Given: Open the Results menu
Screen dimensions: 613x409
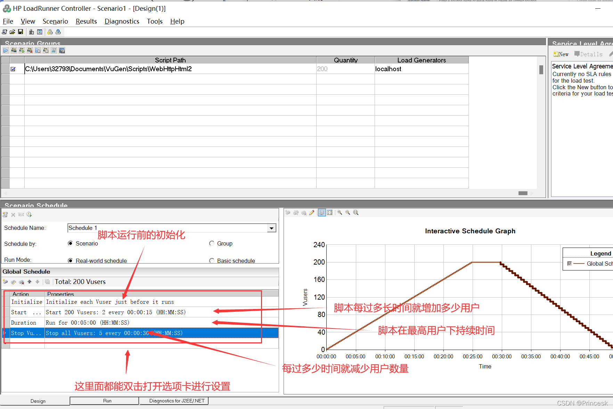Looking at the screenshot, I should [x=86, y=21].
